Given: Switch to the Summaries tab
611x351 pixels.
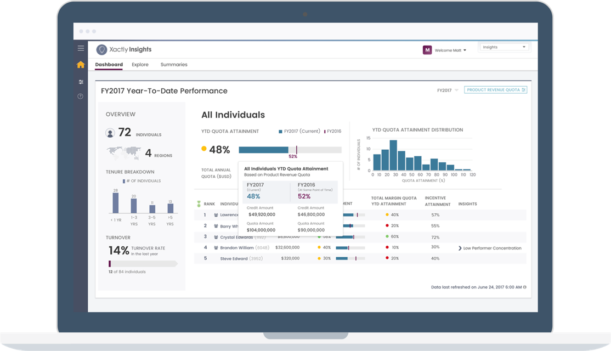Looking at the screenshot, I should coord(174,65).
